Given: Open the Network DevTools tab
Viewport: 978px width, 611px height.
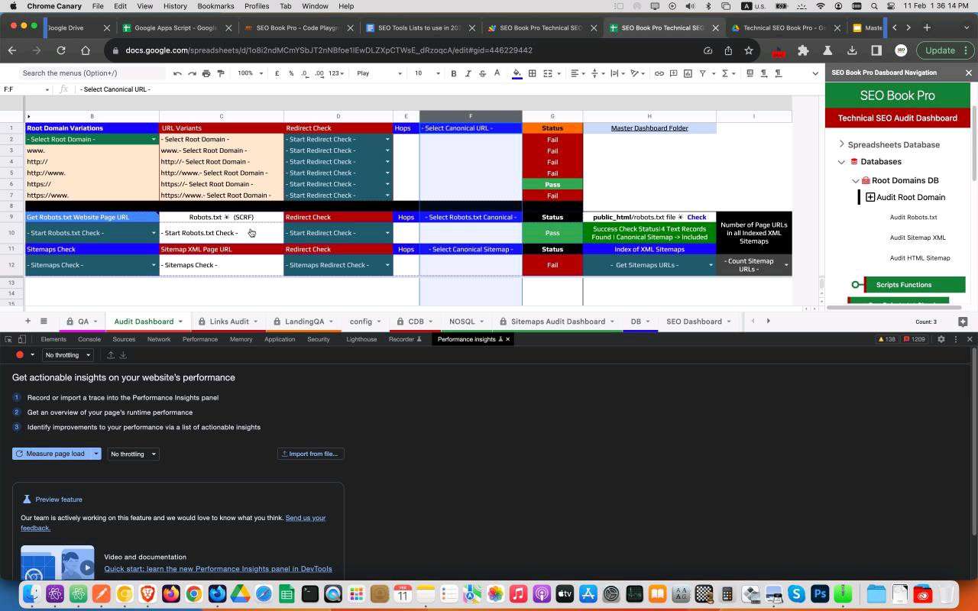Looking at the screenshot, I should point(159,339).
